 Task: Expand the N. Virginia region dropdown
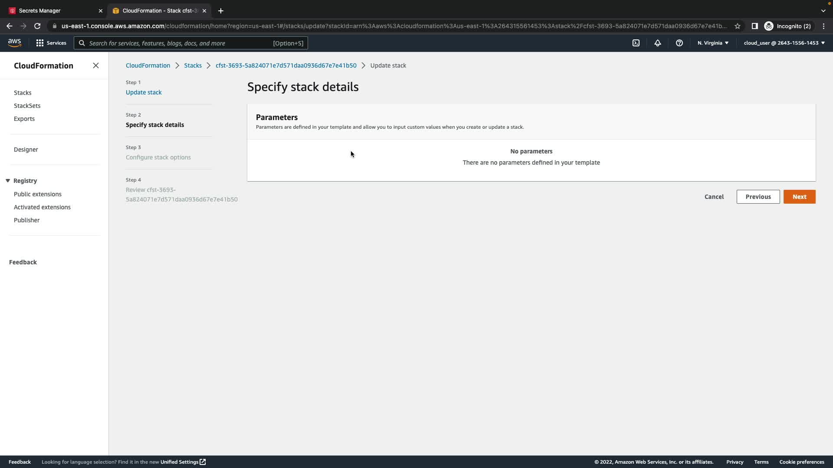(x=713, y=43)
